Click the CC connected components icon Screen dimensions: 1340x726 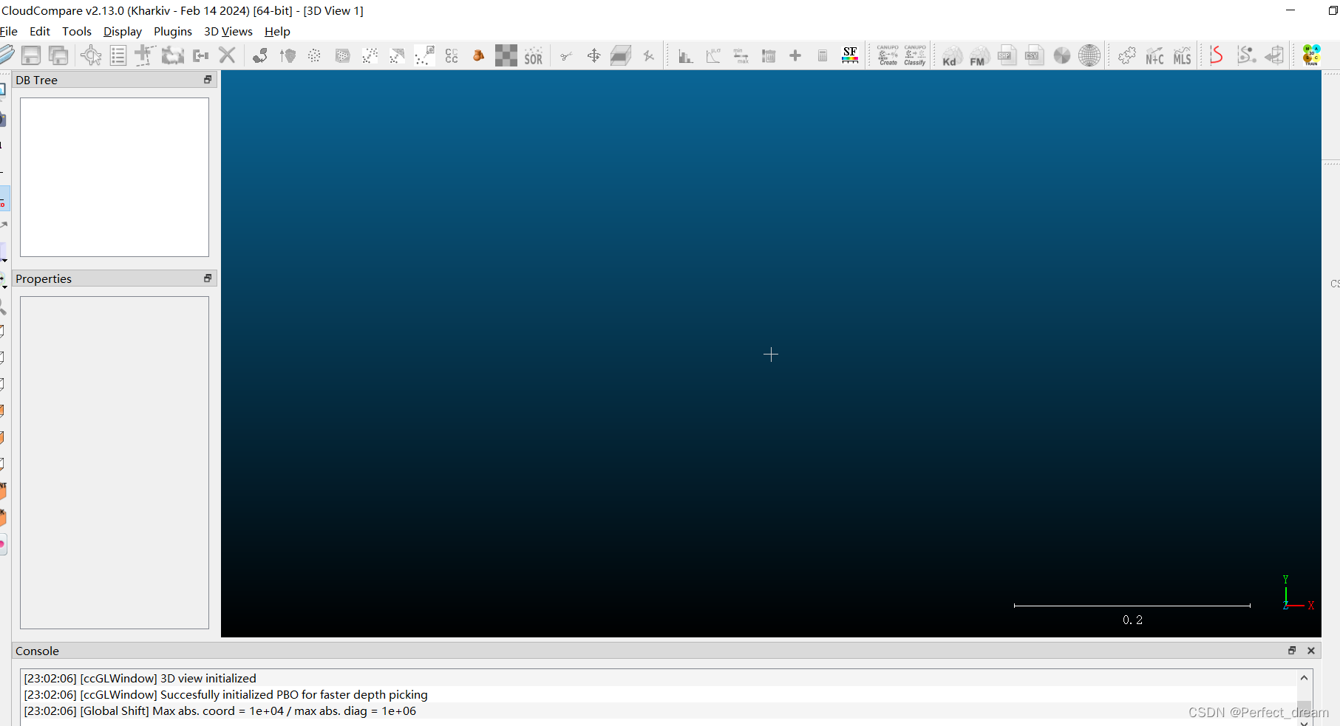point(452,55)
